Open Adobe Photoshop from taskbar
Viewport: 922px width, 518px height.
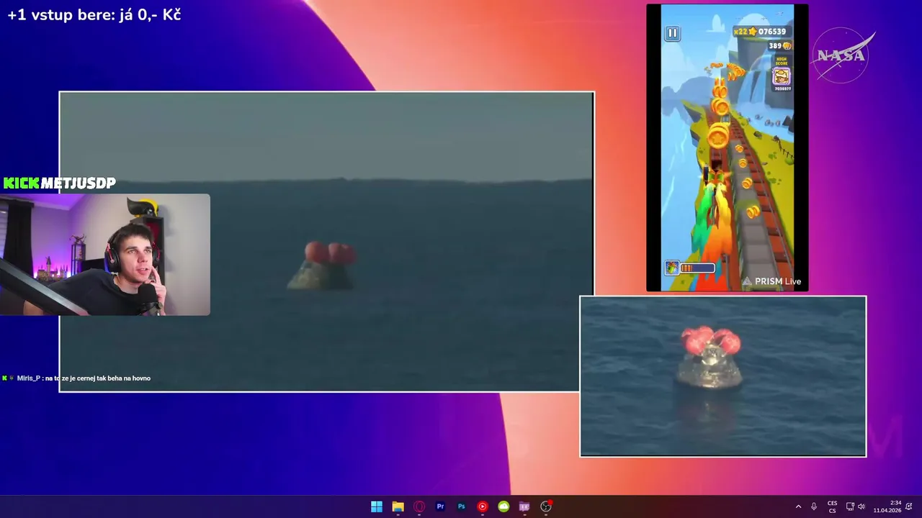coord(461,506)
